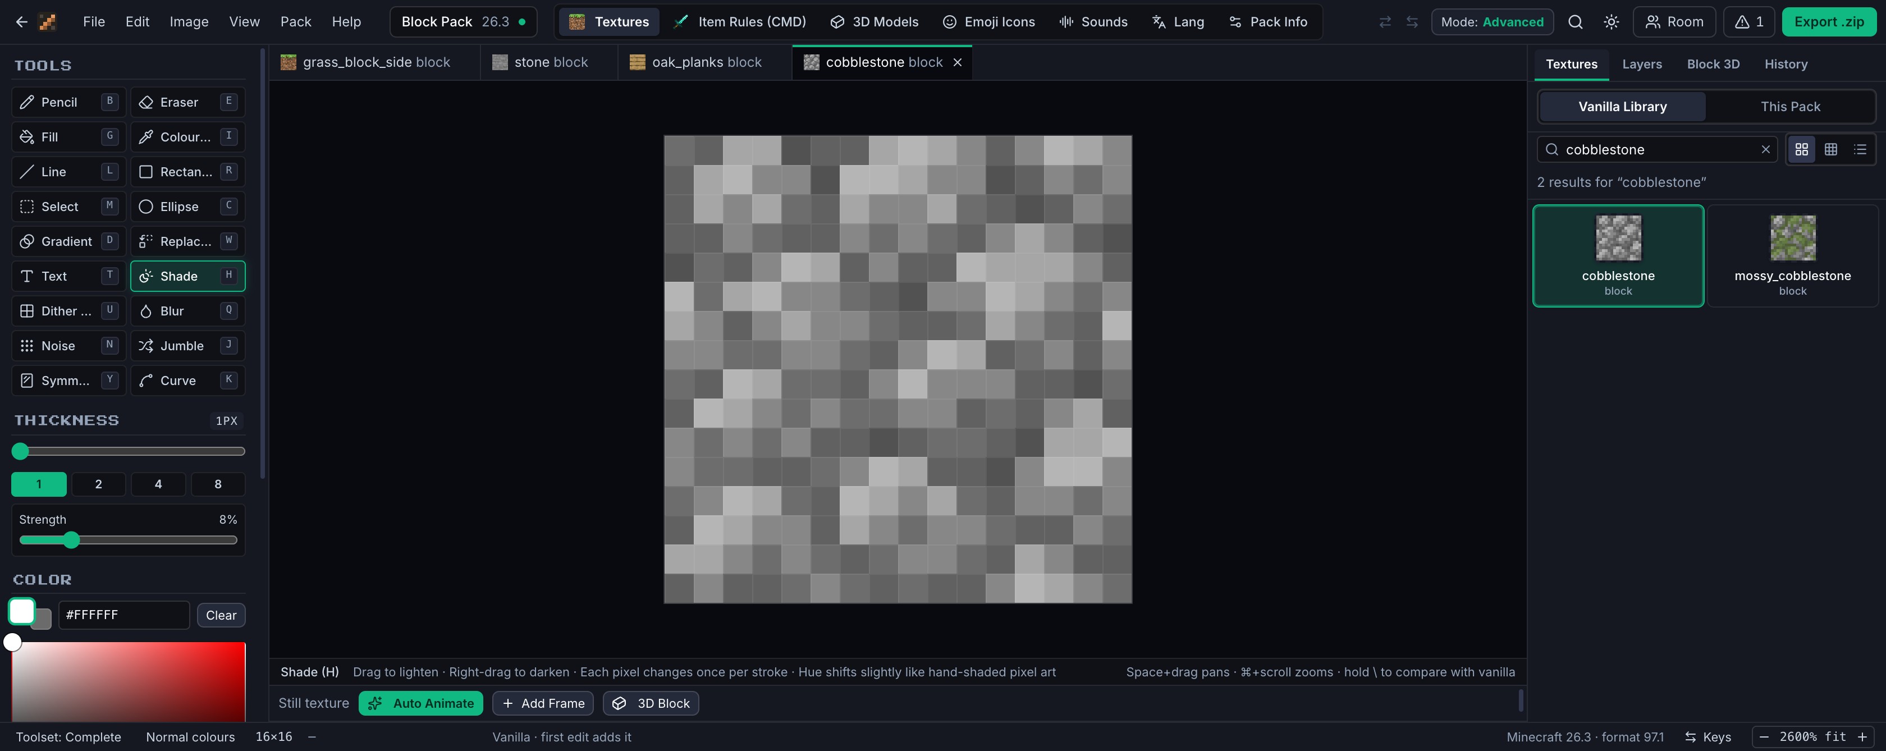Activate the Curve tool
Viewport: 1886px width, 751px height.
click(187, 380)
